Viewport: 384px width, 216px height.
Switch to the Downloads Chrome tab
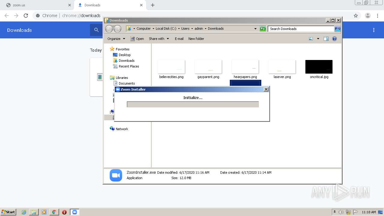(110, 5)
